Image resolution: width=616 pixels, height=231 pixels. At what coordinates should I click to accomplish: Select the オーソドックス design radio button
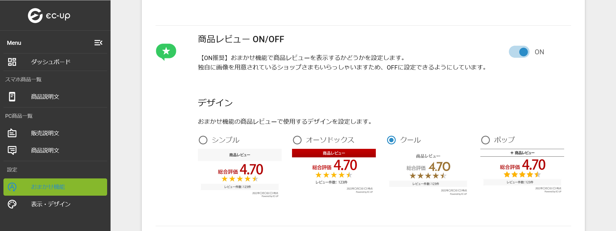(x=297, y=140)
